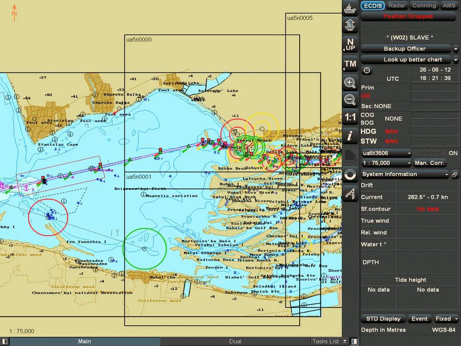
Task: Select the North Up orientation button
Action: pos(350,45)
